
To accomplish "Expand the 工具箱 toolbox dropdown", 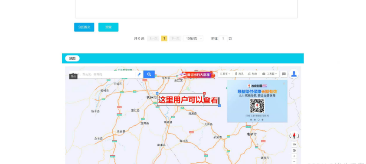I will pyautogui.click(x=269, y=74).
